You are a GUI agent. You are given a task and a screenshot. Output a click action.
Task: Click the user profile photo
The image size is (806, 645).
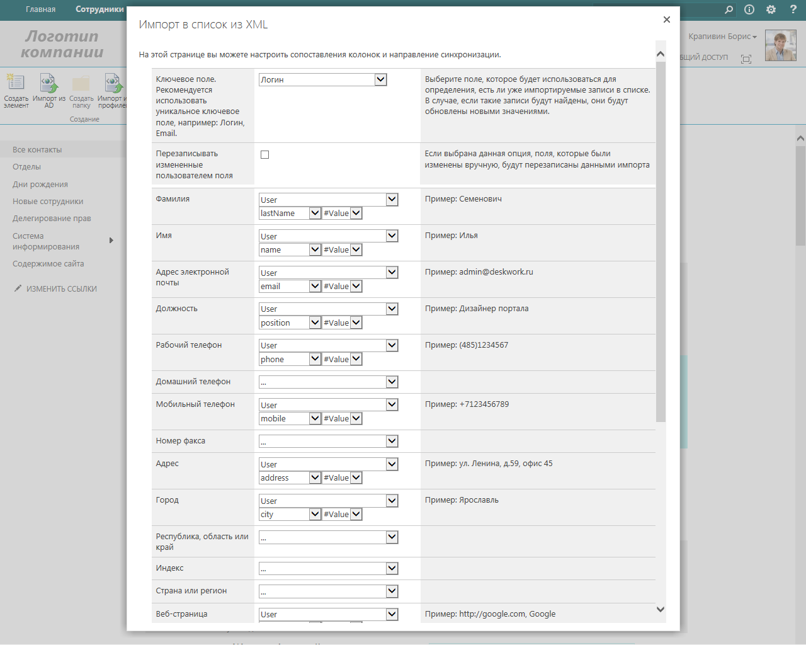click(x=781, y=45)
